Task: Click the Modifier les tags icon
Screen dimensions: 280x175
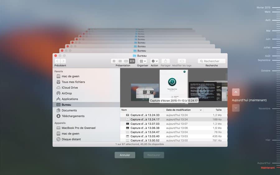Action: click(x=182, y=61)
